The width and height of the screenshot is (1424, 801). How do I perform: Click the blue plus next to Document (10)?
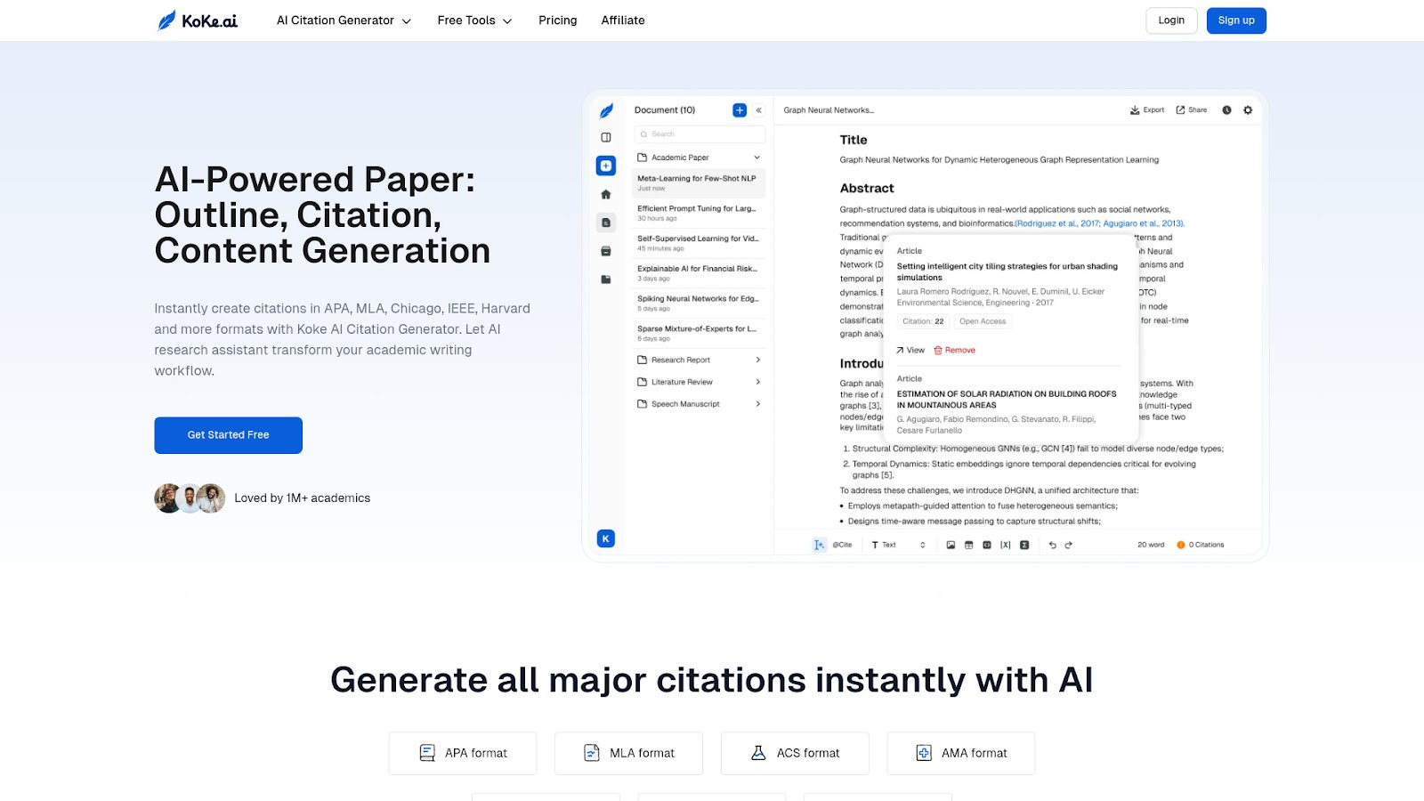[739, 110]
